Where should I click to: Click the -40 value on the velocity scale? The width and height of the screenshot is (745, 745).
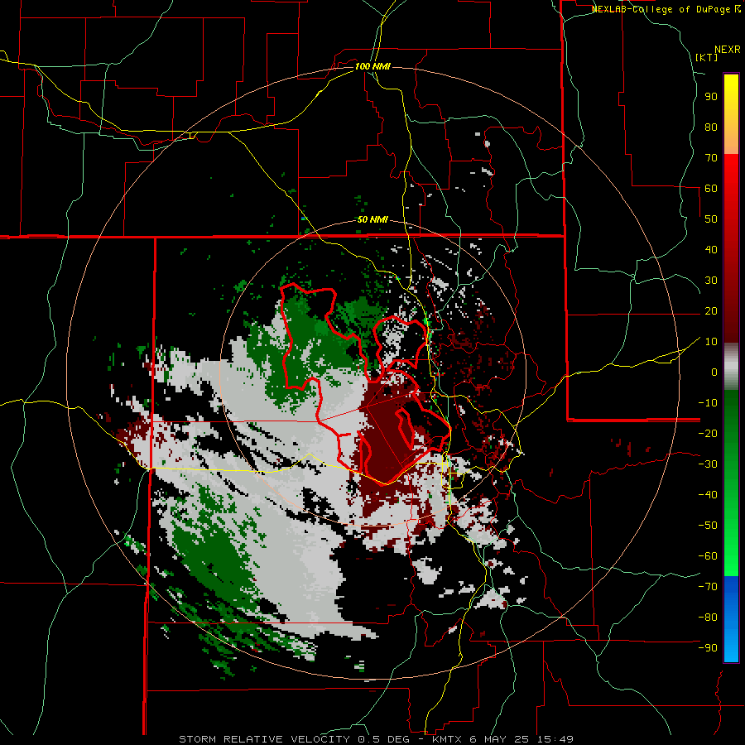[x=708, y=495]
